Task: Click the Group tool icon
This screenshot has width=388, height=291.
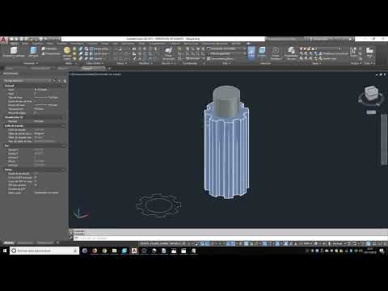Action: (x=353, y=51)
